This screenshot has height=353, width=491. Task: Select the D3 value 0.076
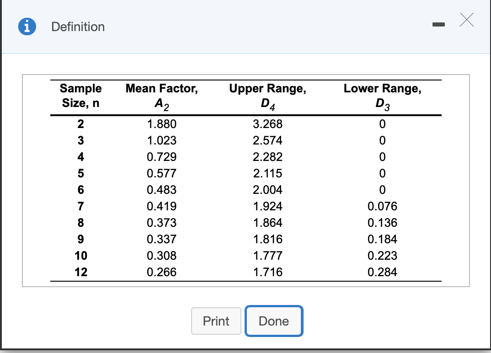click(383, 206)
